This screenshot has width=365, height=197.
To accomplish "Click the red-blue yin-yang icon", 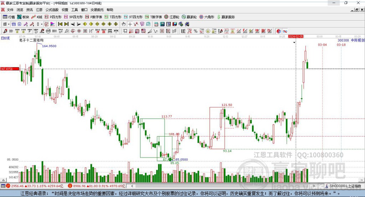I will pos(279,31).
